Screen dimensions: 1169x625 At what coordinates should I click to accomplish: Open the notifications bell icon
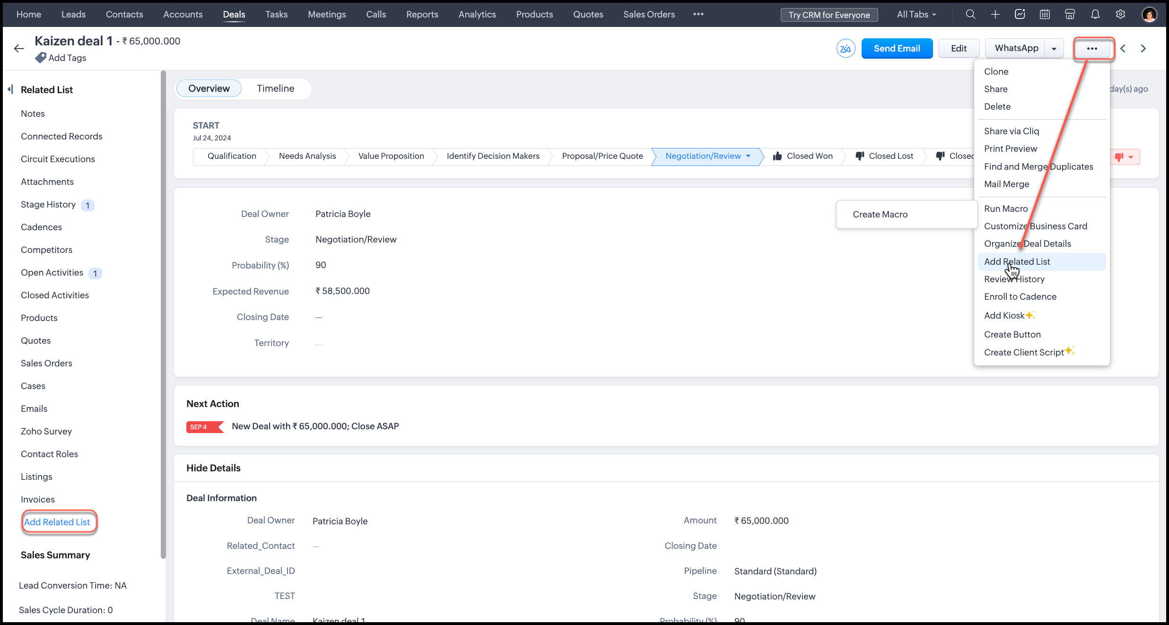1095,14
